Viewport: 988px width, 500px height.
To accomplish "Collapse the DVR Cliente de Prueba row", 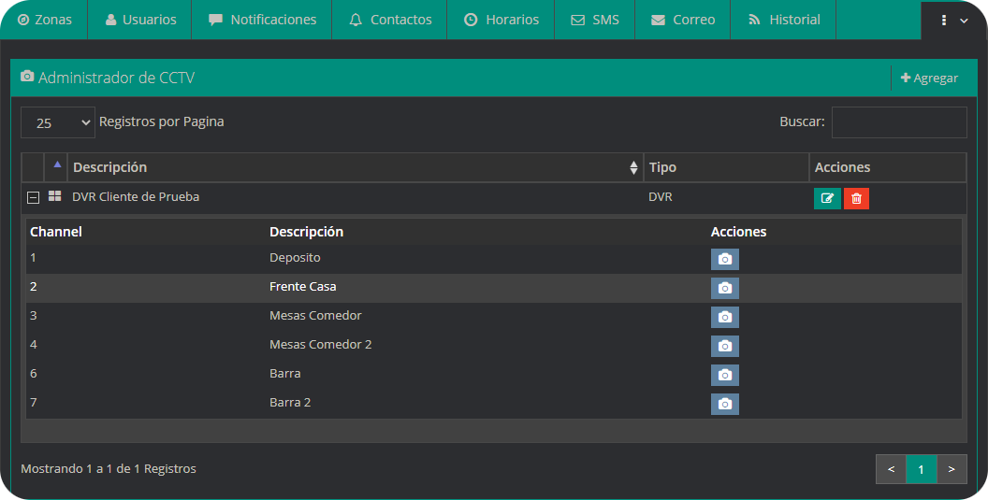I will (33, 197).
